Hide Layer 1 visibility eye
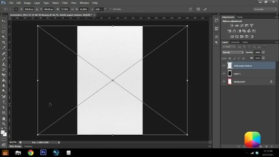Image resolution: width=279 pixels, height=157 pixels. [x=224, y=74]
